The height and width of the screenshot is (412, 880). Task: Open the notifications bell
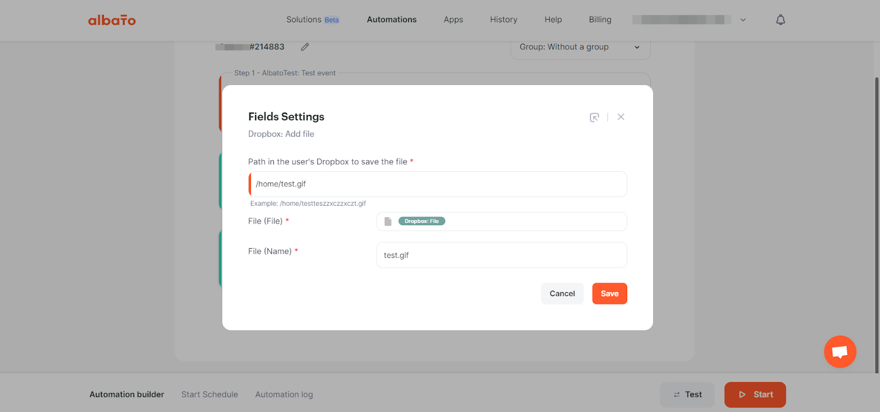[780, 20]
